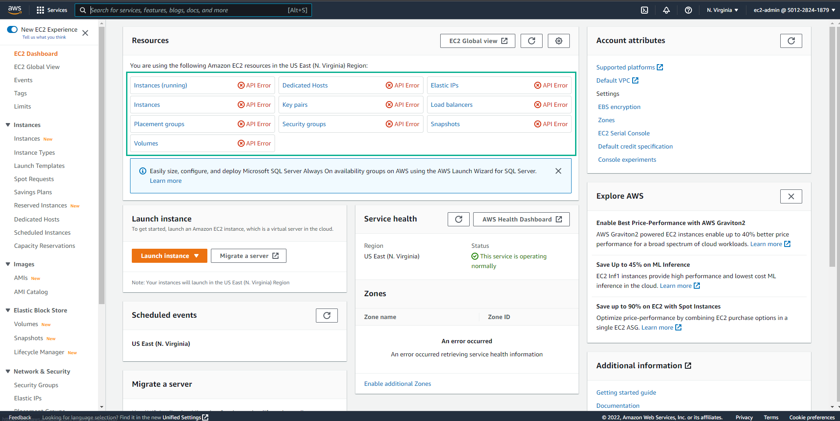This screenshot has width=840, height=421.
Task: Open the notifications bell
Action: pos(666,10)
